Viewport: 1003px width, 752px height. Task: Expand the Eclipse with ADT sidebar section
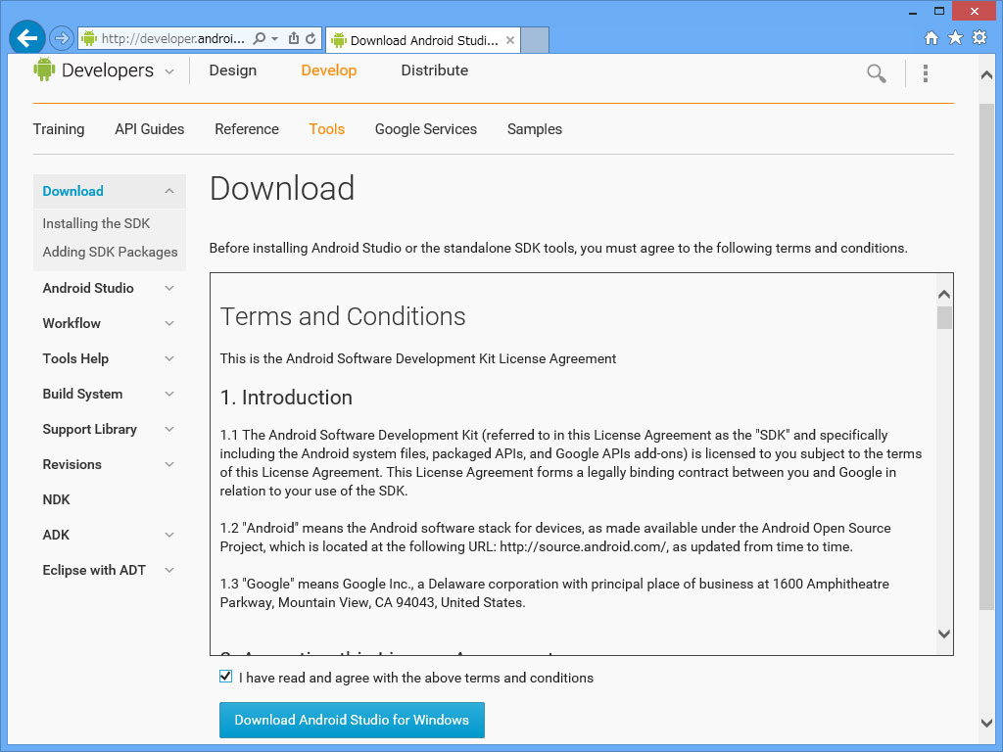(x=169, y=570)
